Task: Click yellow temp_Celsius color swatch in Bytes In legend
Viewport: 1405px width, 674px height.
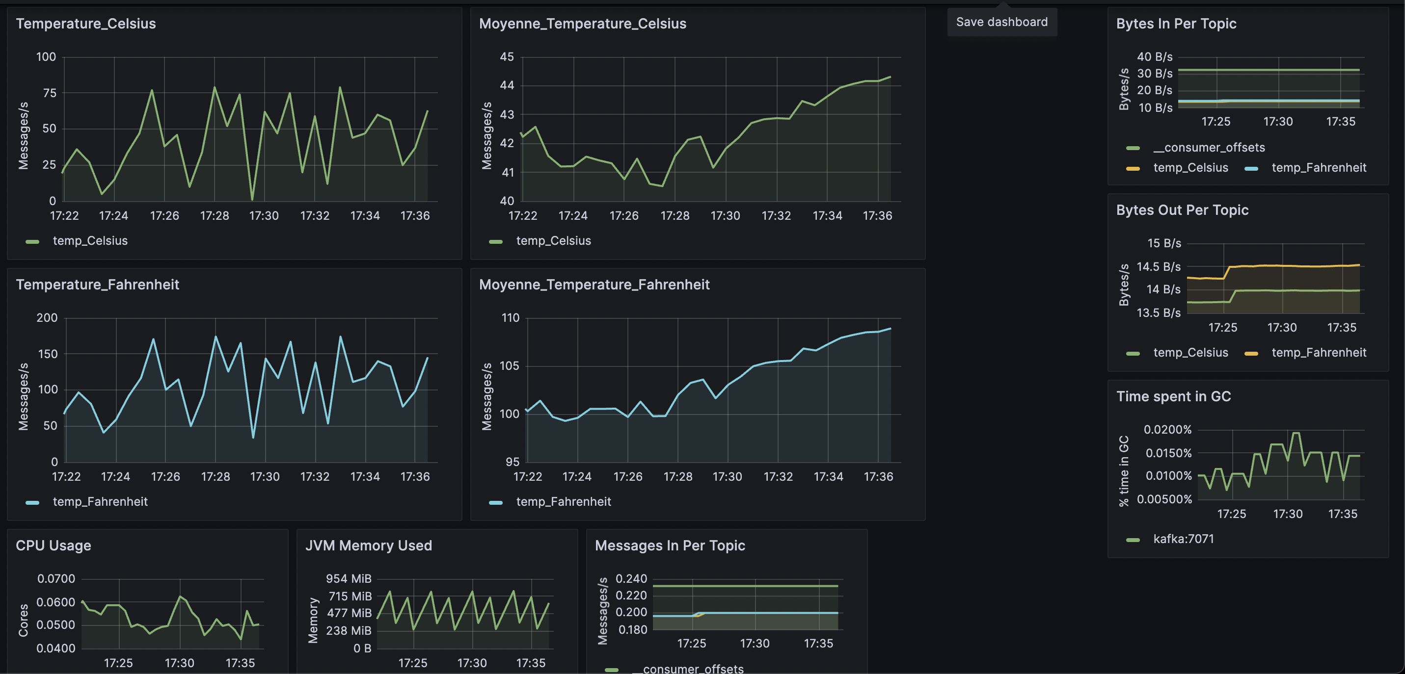Action: (1132, 168)
